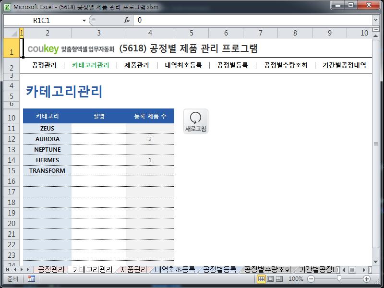384x288 pixels.
Task: Click the zoom slider handle
Action: click(x=339, y=279)
